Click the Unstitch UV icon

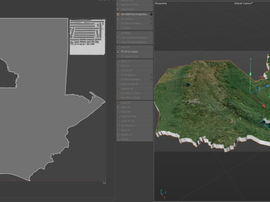click(118, 89)
